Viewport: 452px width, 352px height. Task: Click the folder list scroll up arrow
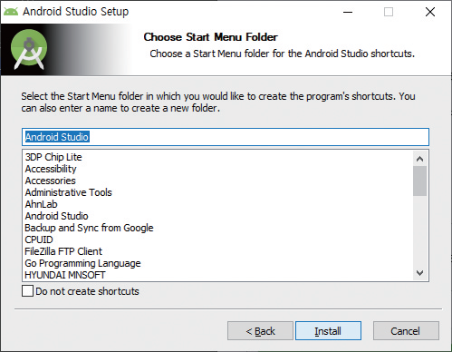(419, 159)
